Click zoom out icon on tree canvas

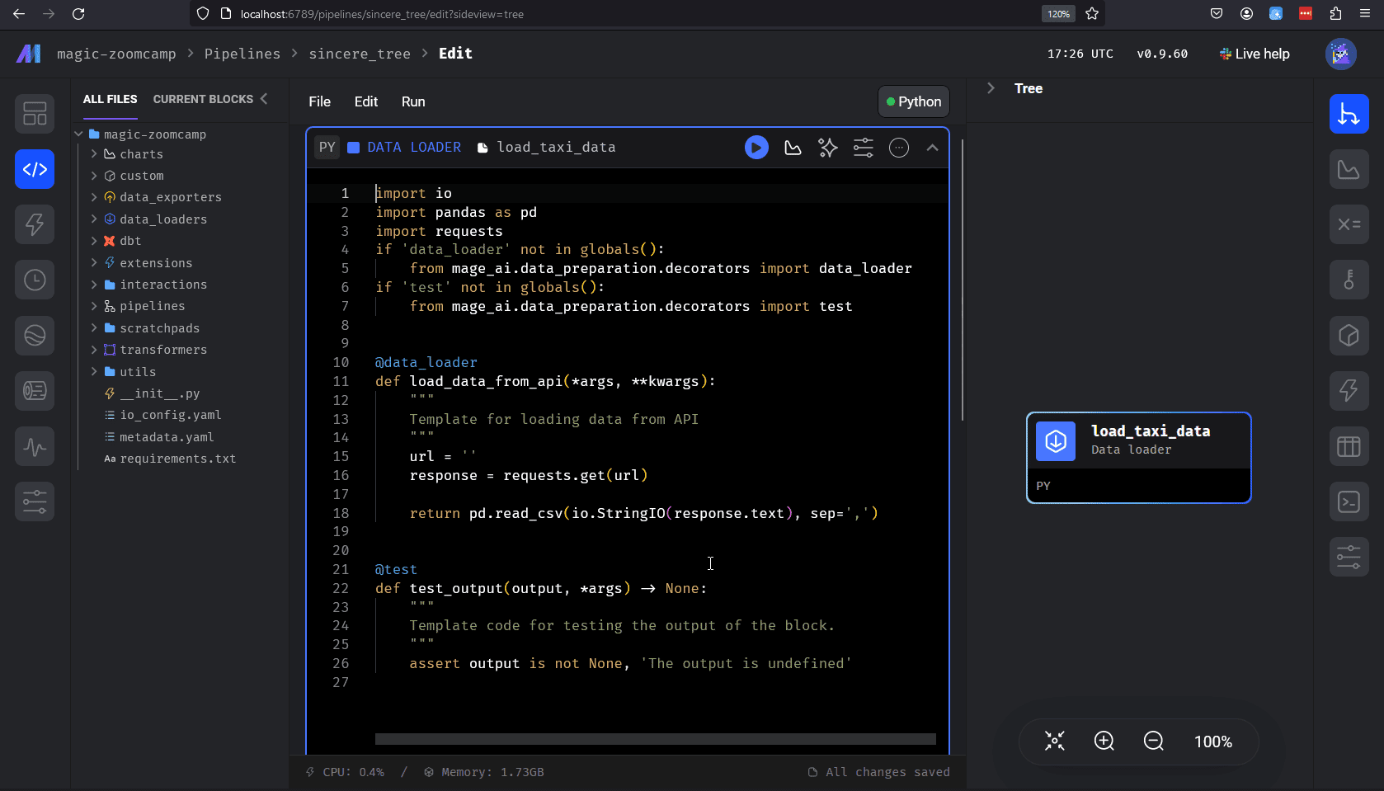1153,742
